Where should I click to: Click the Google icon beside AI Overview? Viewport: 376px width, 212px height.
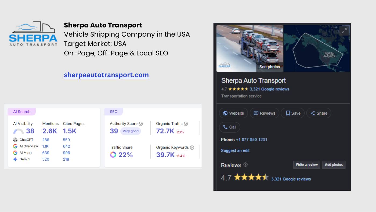(x=15, y=146)
